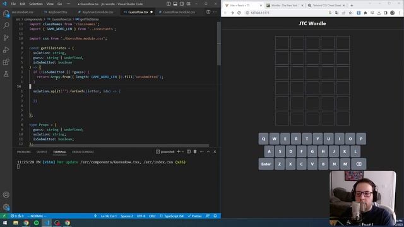The width and height of the screenshot is (404, 227).
Task: Open the Run and Debug view
Action: pyautogui.click(x=6, y=50)
